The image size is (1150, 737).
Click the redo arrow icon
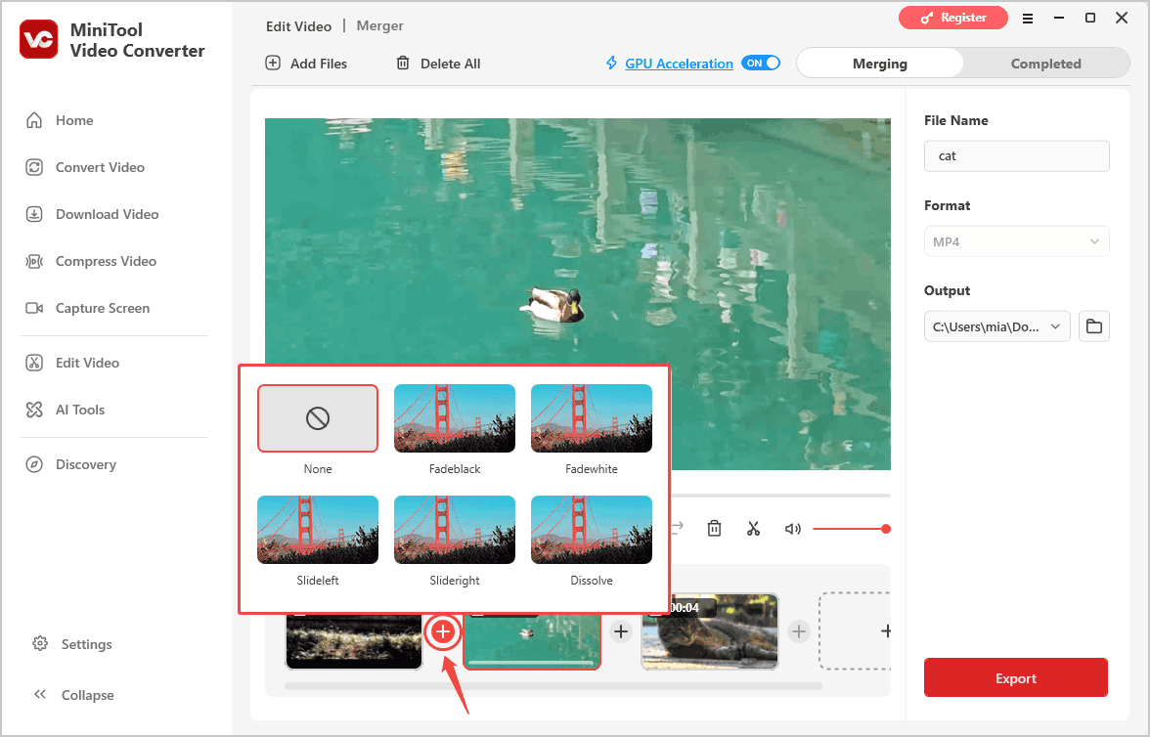click(677, 527)
